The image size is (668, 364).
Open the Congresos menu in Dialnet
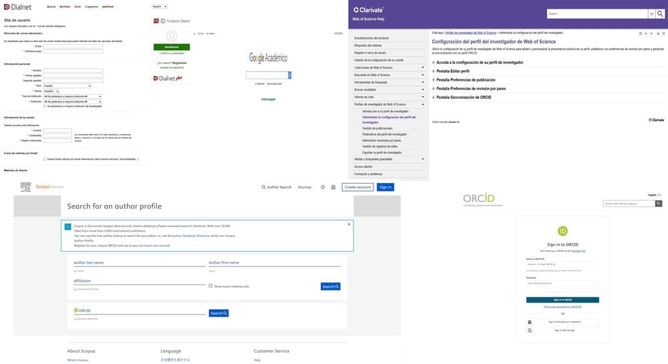pos(92,7)
